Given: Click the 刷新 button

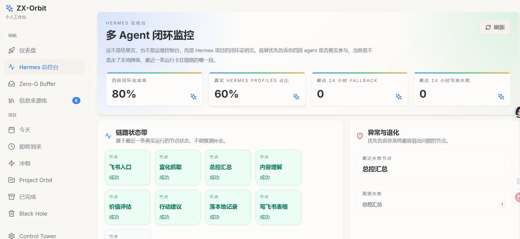Looking at the screenshot, I should 495,27.
